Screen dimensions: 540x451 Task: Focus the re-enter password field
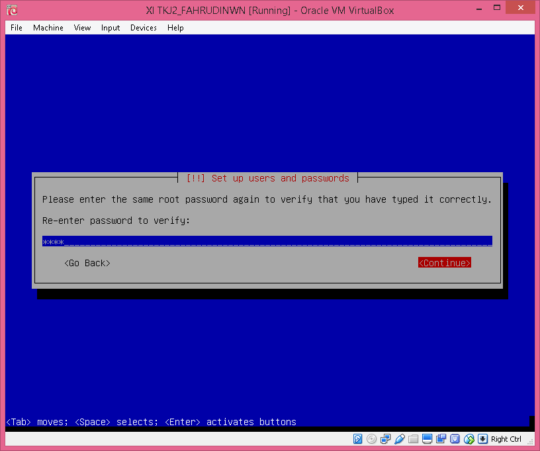click(267, 242)
